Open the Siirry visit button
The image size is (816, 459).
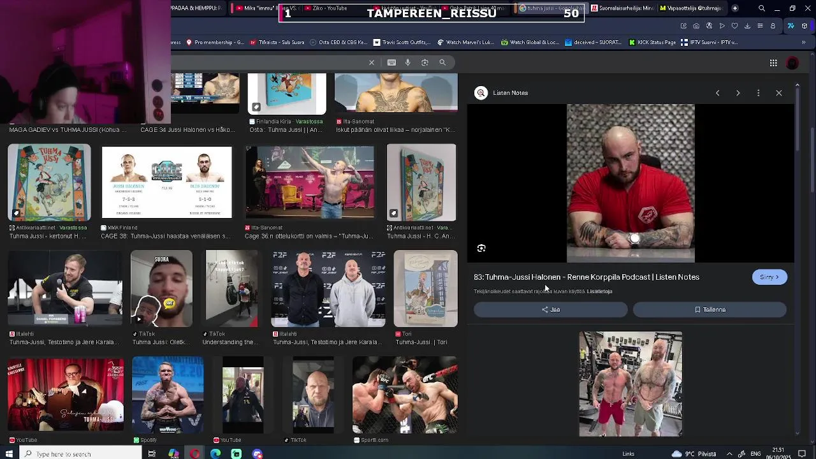tap(769, 277)
